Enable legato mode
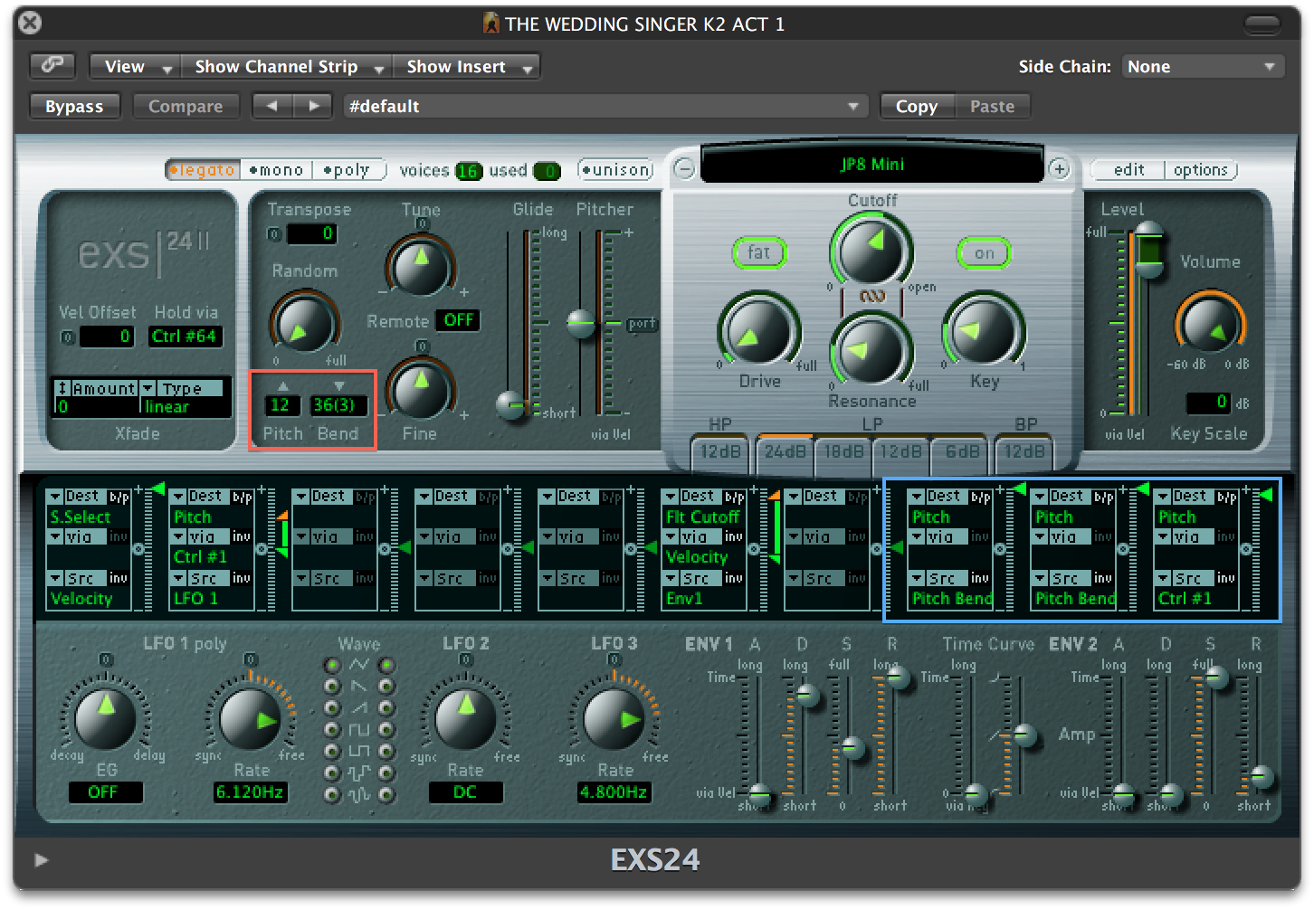The height and width of the screenshot is (910, 1314). (x=203, y=170)
